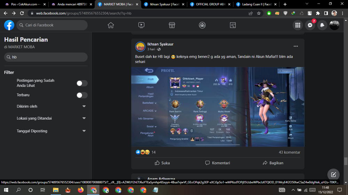Image resolution: width=348 pixels, height=195 pixels.
Task: Click the new message compose icon
Action: coord(333,175)
